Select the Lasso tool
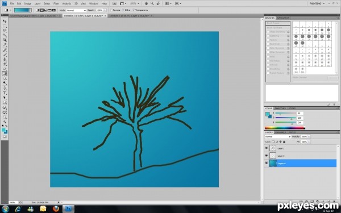341x213 pixels. [x=5, y=31]
